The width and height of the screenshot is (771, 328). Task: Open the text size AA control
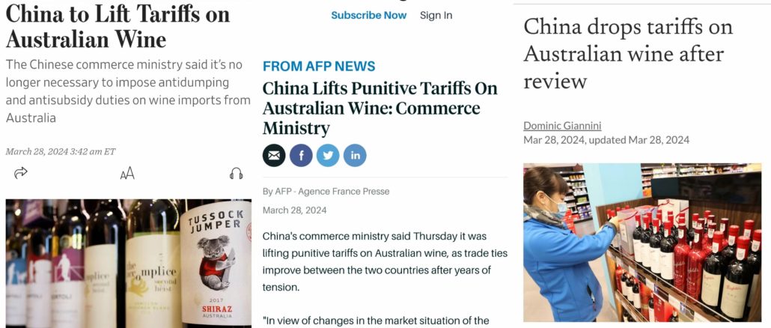tap(127, 174)
